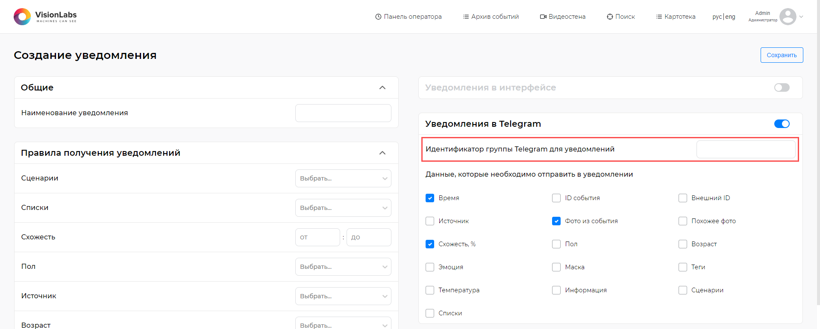Uncheck the Время checkbox
820x329 pixels.
coord(430,198)
